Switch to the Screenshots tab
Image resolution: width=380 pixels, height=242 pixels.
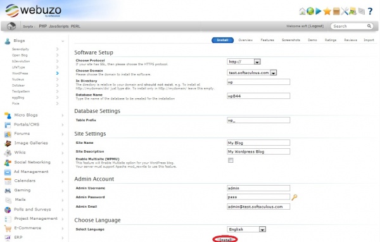(291, 40)
